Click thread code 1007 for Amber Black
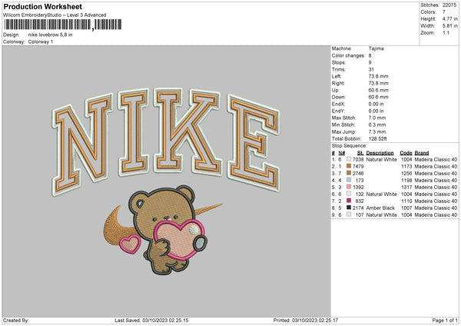461x326 pixels. click(406, 208)
